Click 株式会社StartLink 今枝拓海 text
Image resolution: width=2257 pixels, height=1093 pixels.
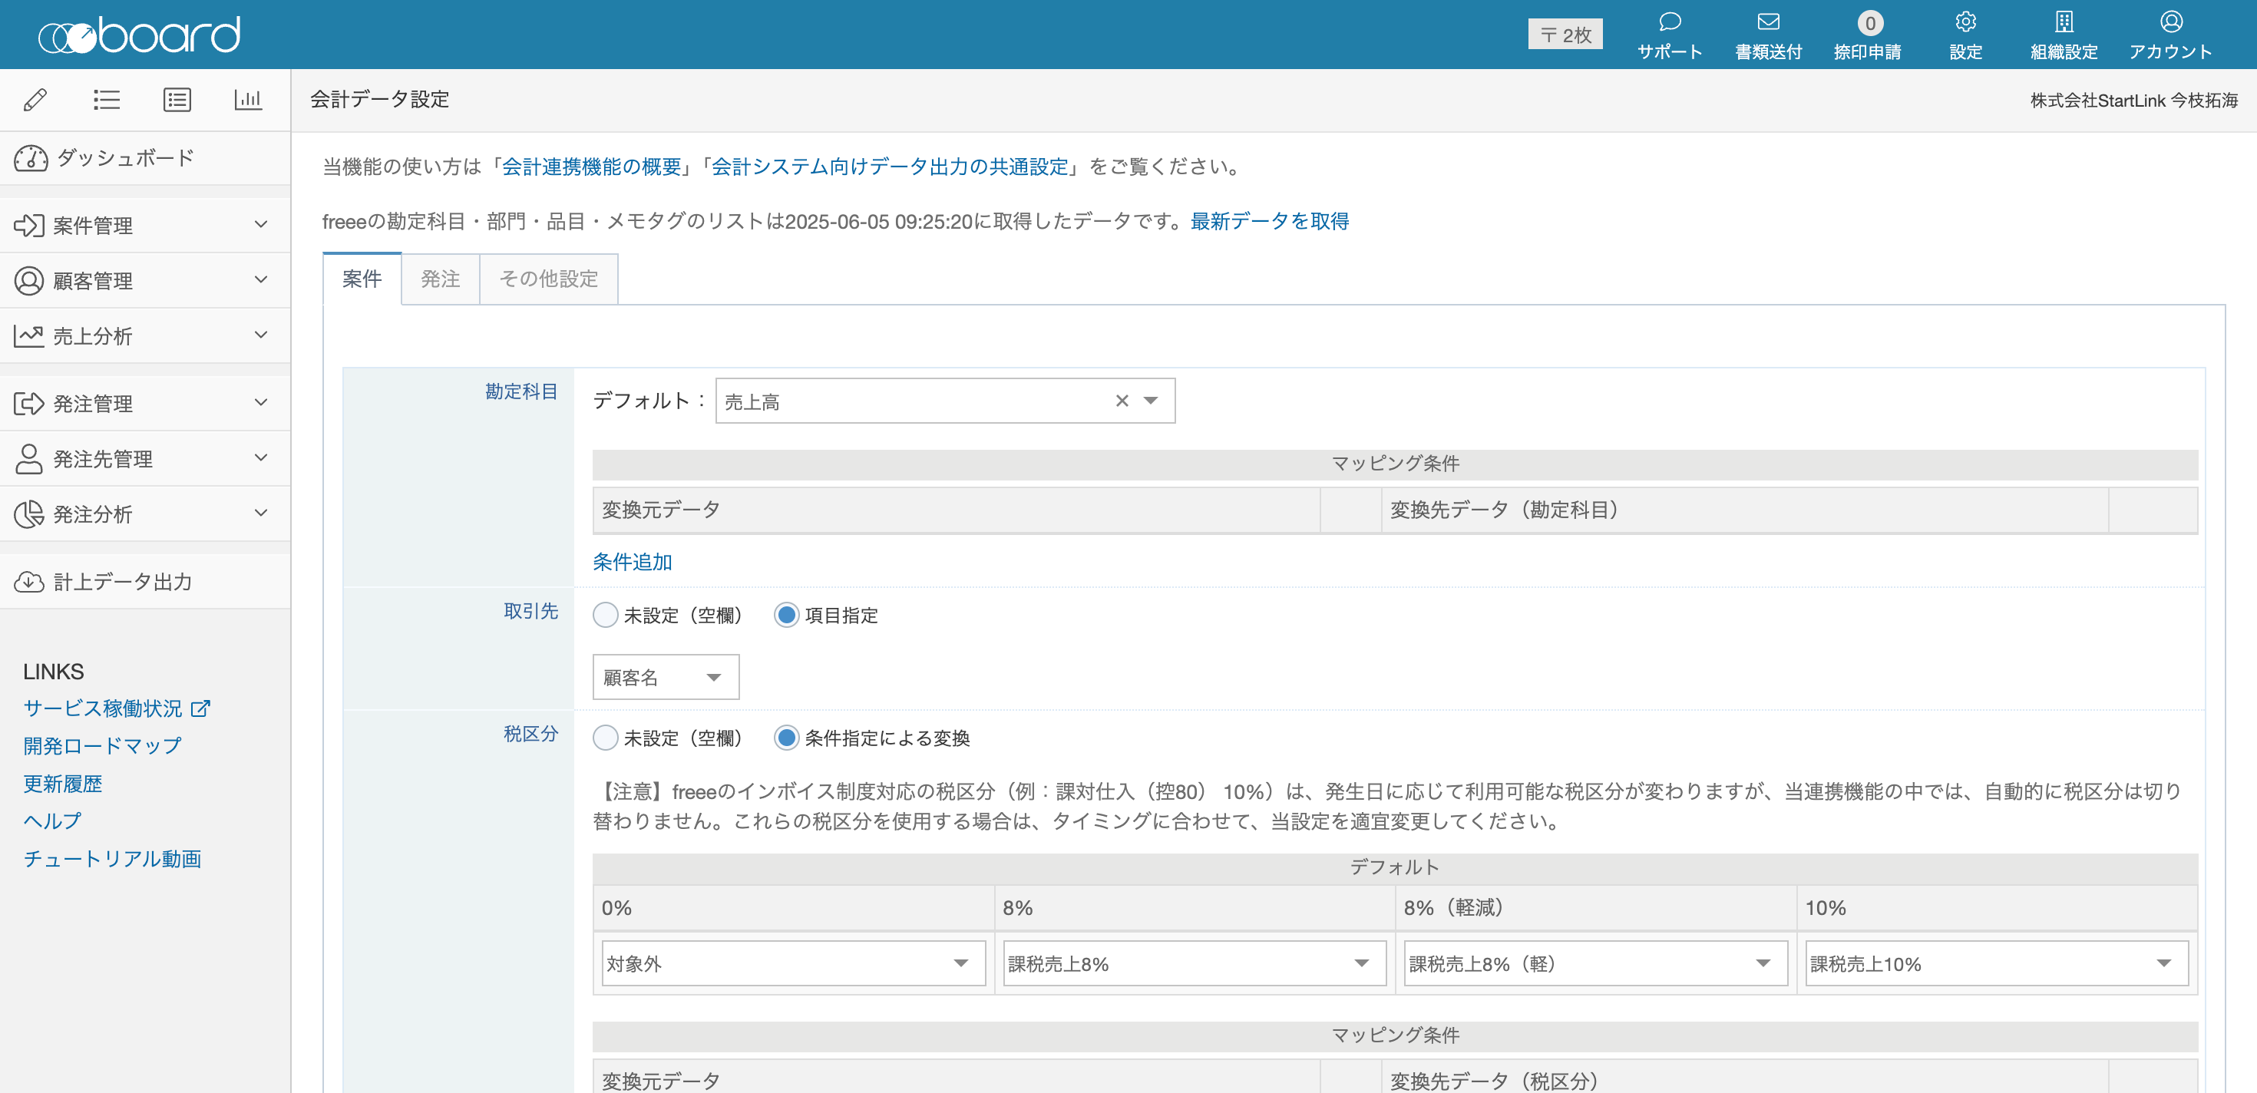coord(2133,101)
